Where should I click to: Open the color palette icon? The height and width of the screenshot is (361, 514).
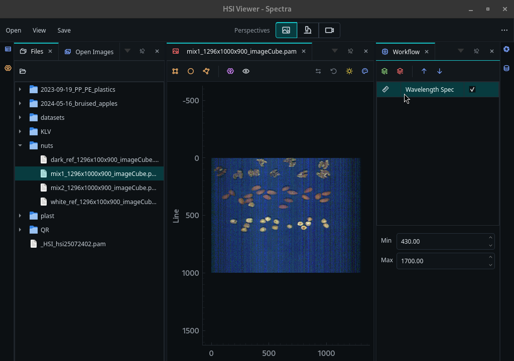(365, 71)
